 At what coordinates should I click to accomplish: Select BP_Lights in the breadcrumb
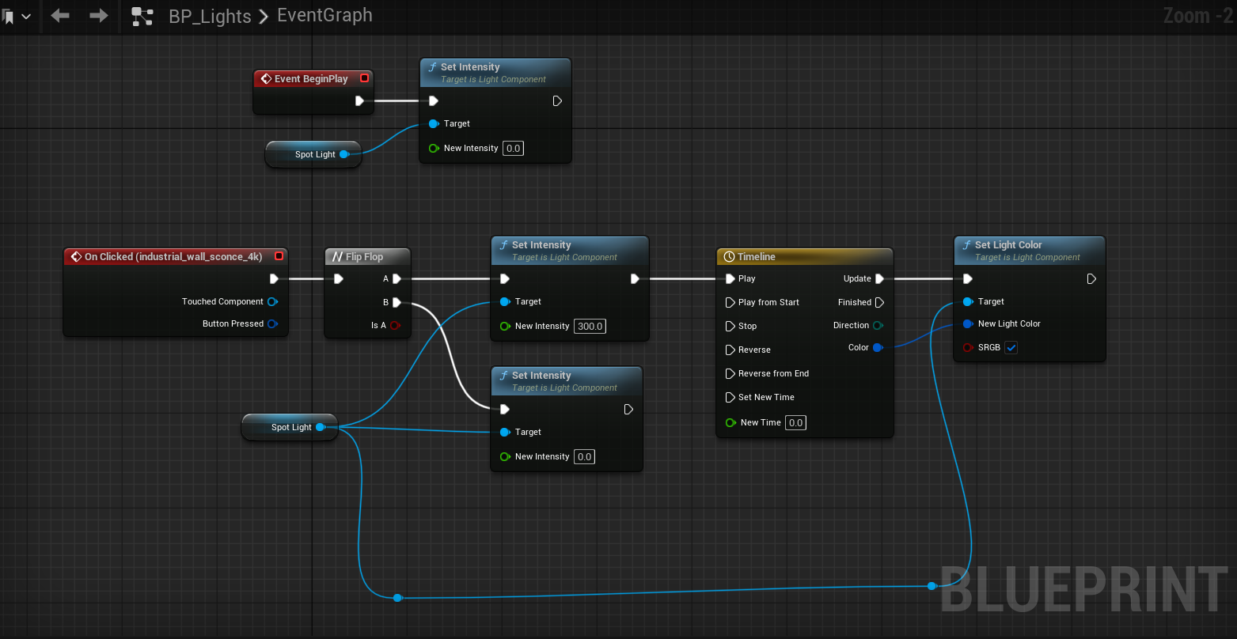coord(210,16)
